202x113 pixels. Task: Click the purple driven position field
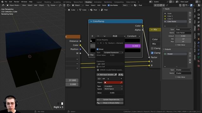tap(133, 46)
